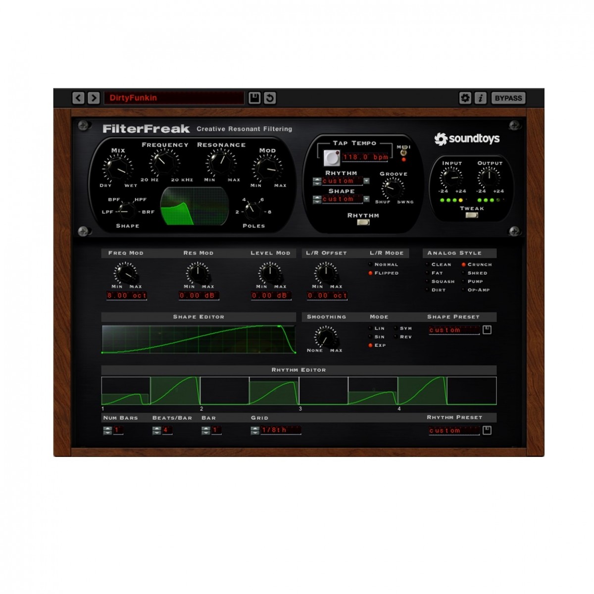594x594 pixels.
Task: Open settings with the gear icon
Action: (465, 98)
